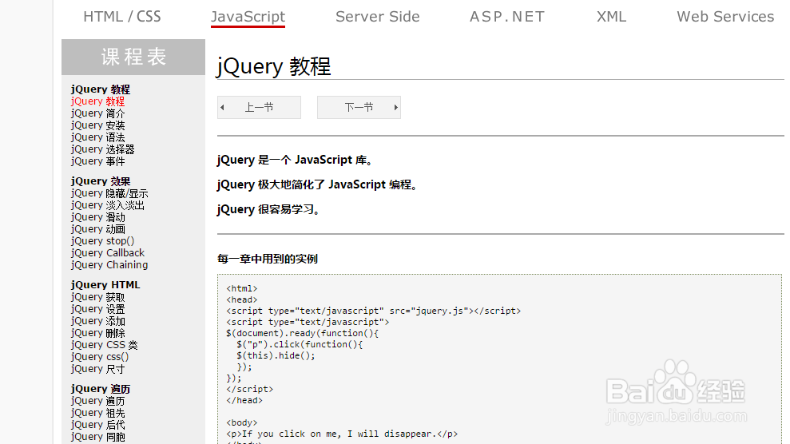
Task: Click code line <html>
Action: (242, 288)
